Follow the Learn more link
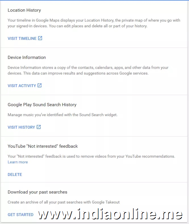Viewport: 189px width, 224px height. [18, 162]
